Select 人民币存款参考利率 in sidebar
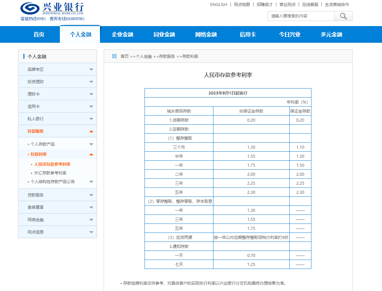Viewport: 382px width, 291px height. (52, 164)
